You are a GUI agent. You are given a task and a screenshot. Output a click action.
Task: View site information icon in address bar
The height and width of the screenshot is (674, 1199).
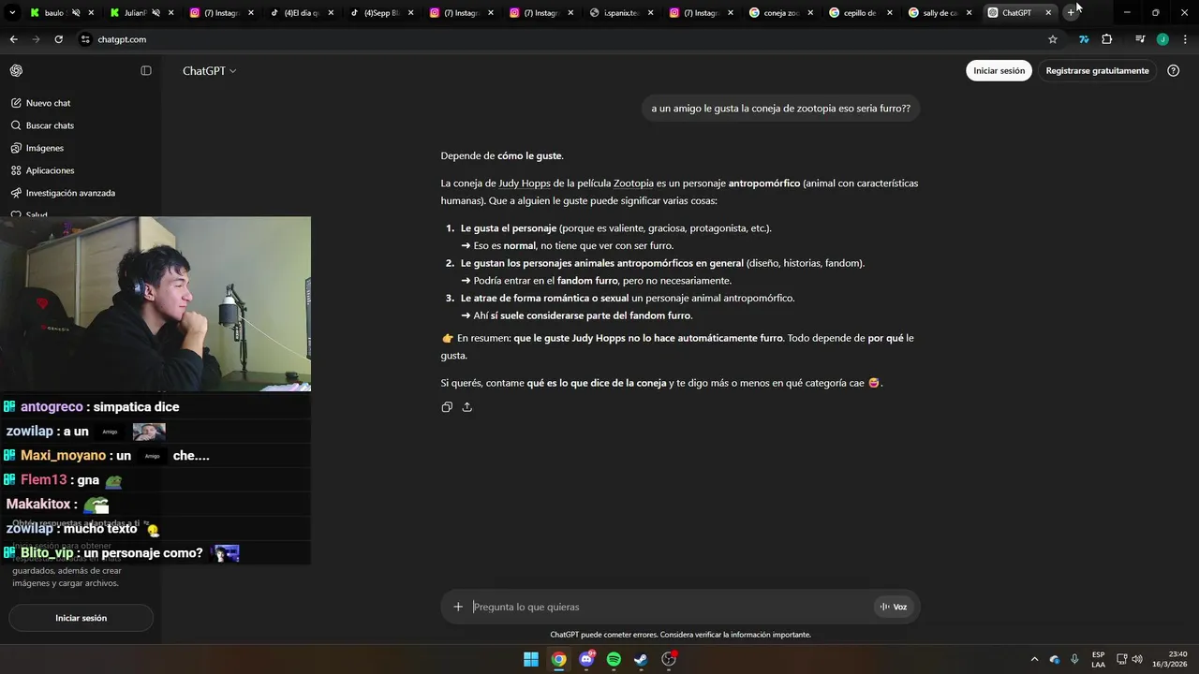pyautogui.click(x=85, y=39)
